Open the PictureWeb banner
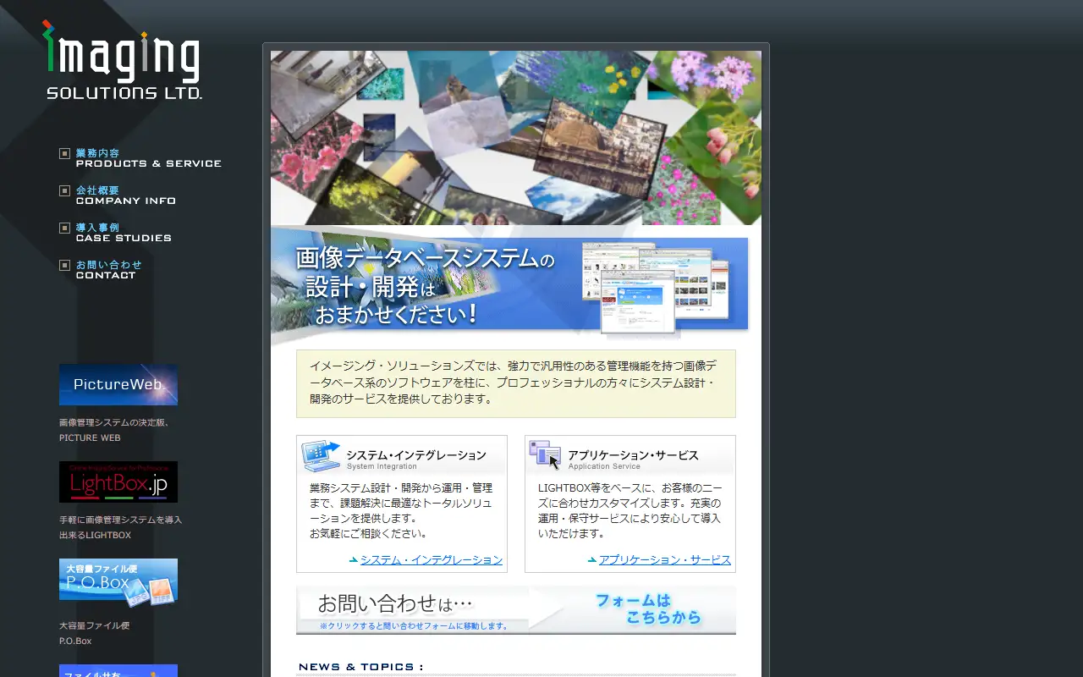Image resolution: width=1083 pixels, height=677 pixels. point(118,384)
